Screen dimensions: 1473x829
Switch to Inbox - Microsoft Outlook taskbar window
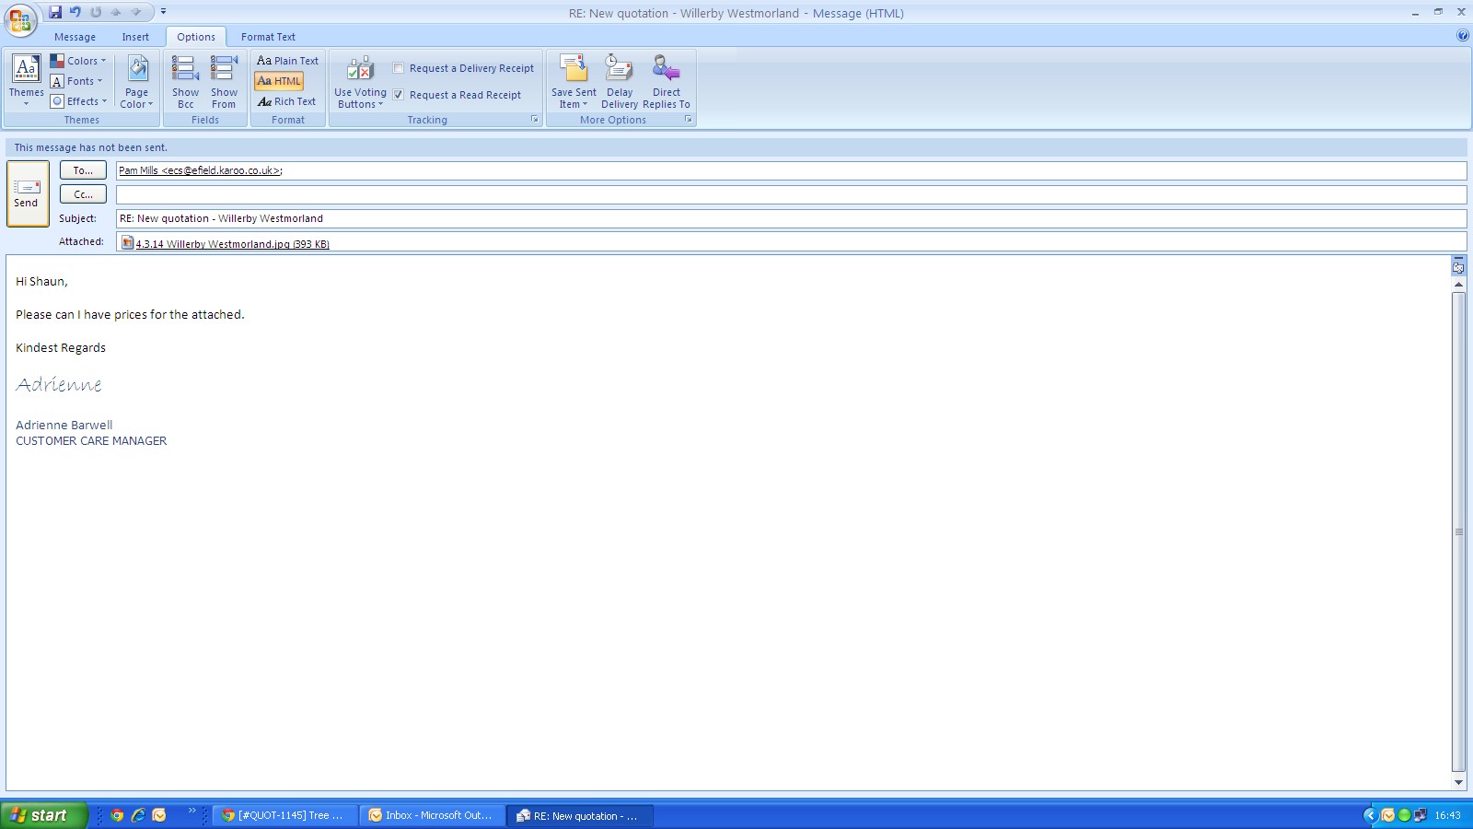click(433, 815)
